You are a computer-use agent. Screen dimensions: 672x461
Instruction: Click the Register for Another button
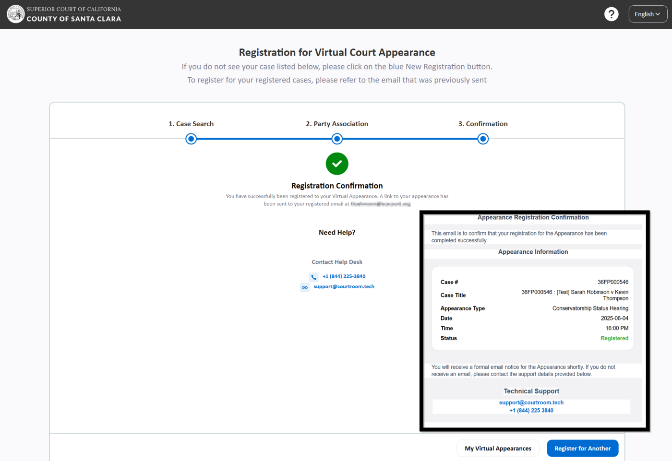(582, 449)
